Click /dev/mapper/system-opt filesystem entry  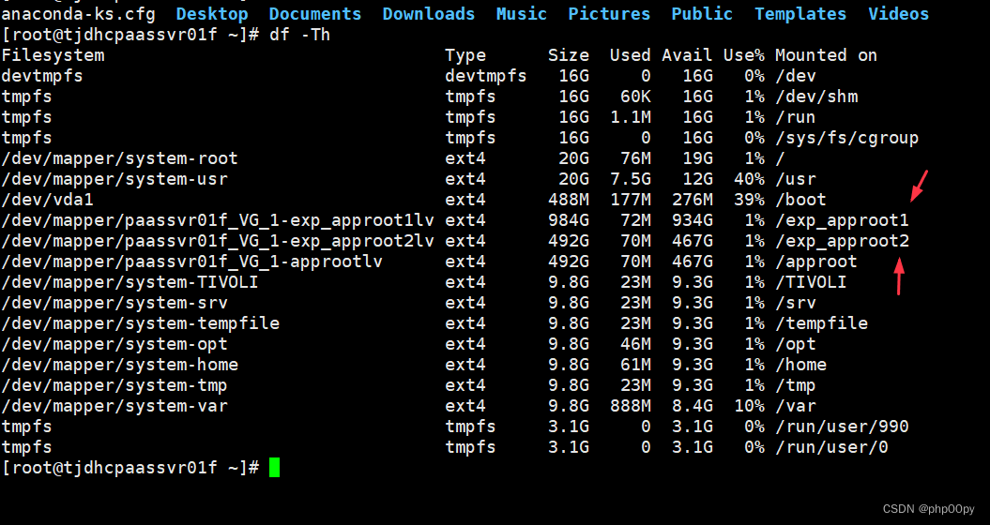point(114,344)
